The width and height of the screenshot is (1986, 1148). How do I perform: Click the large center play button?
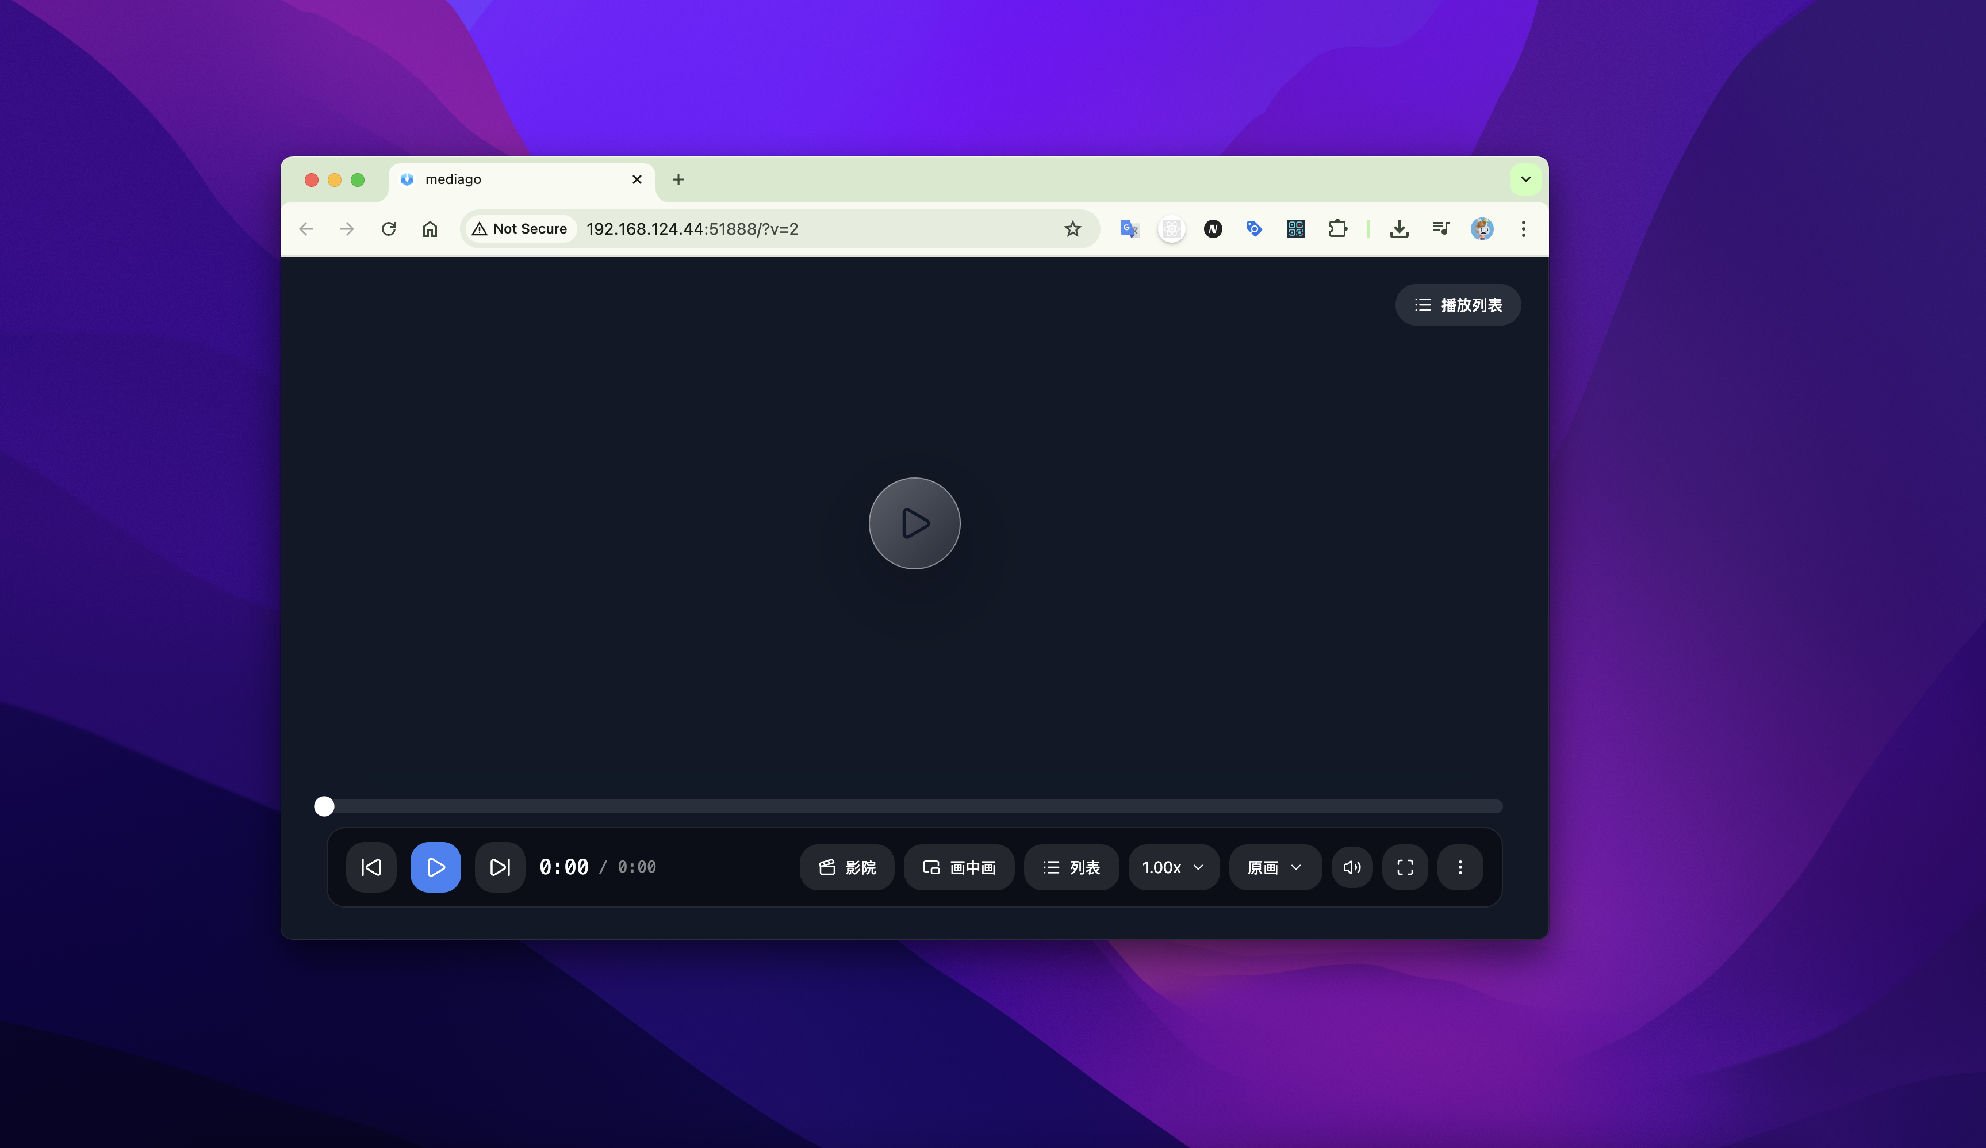coord(914,523)
